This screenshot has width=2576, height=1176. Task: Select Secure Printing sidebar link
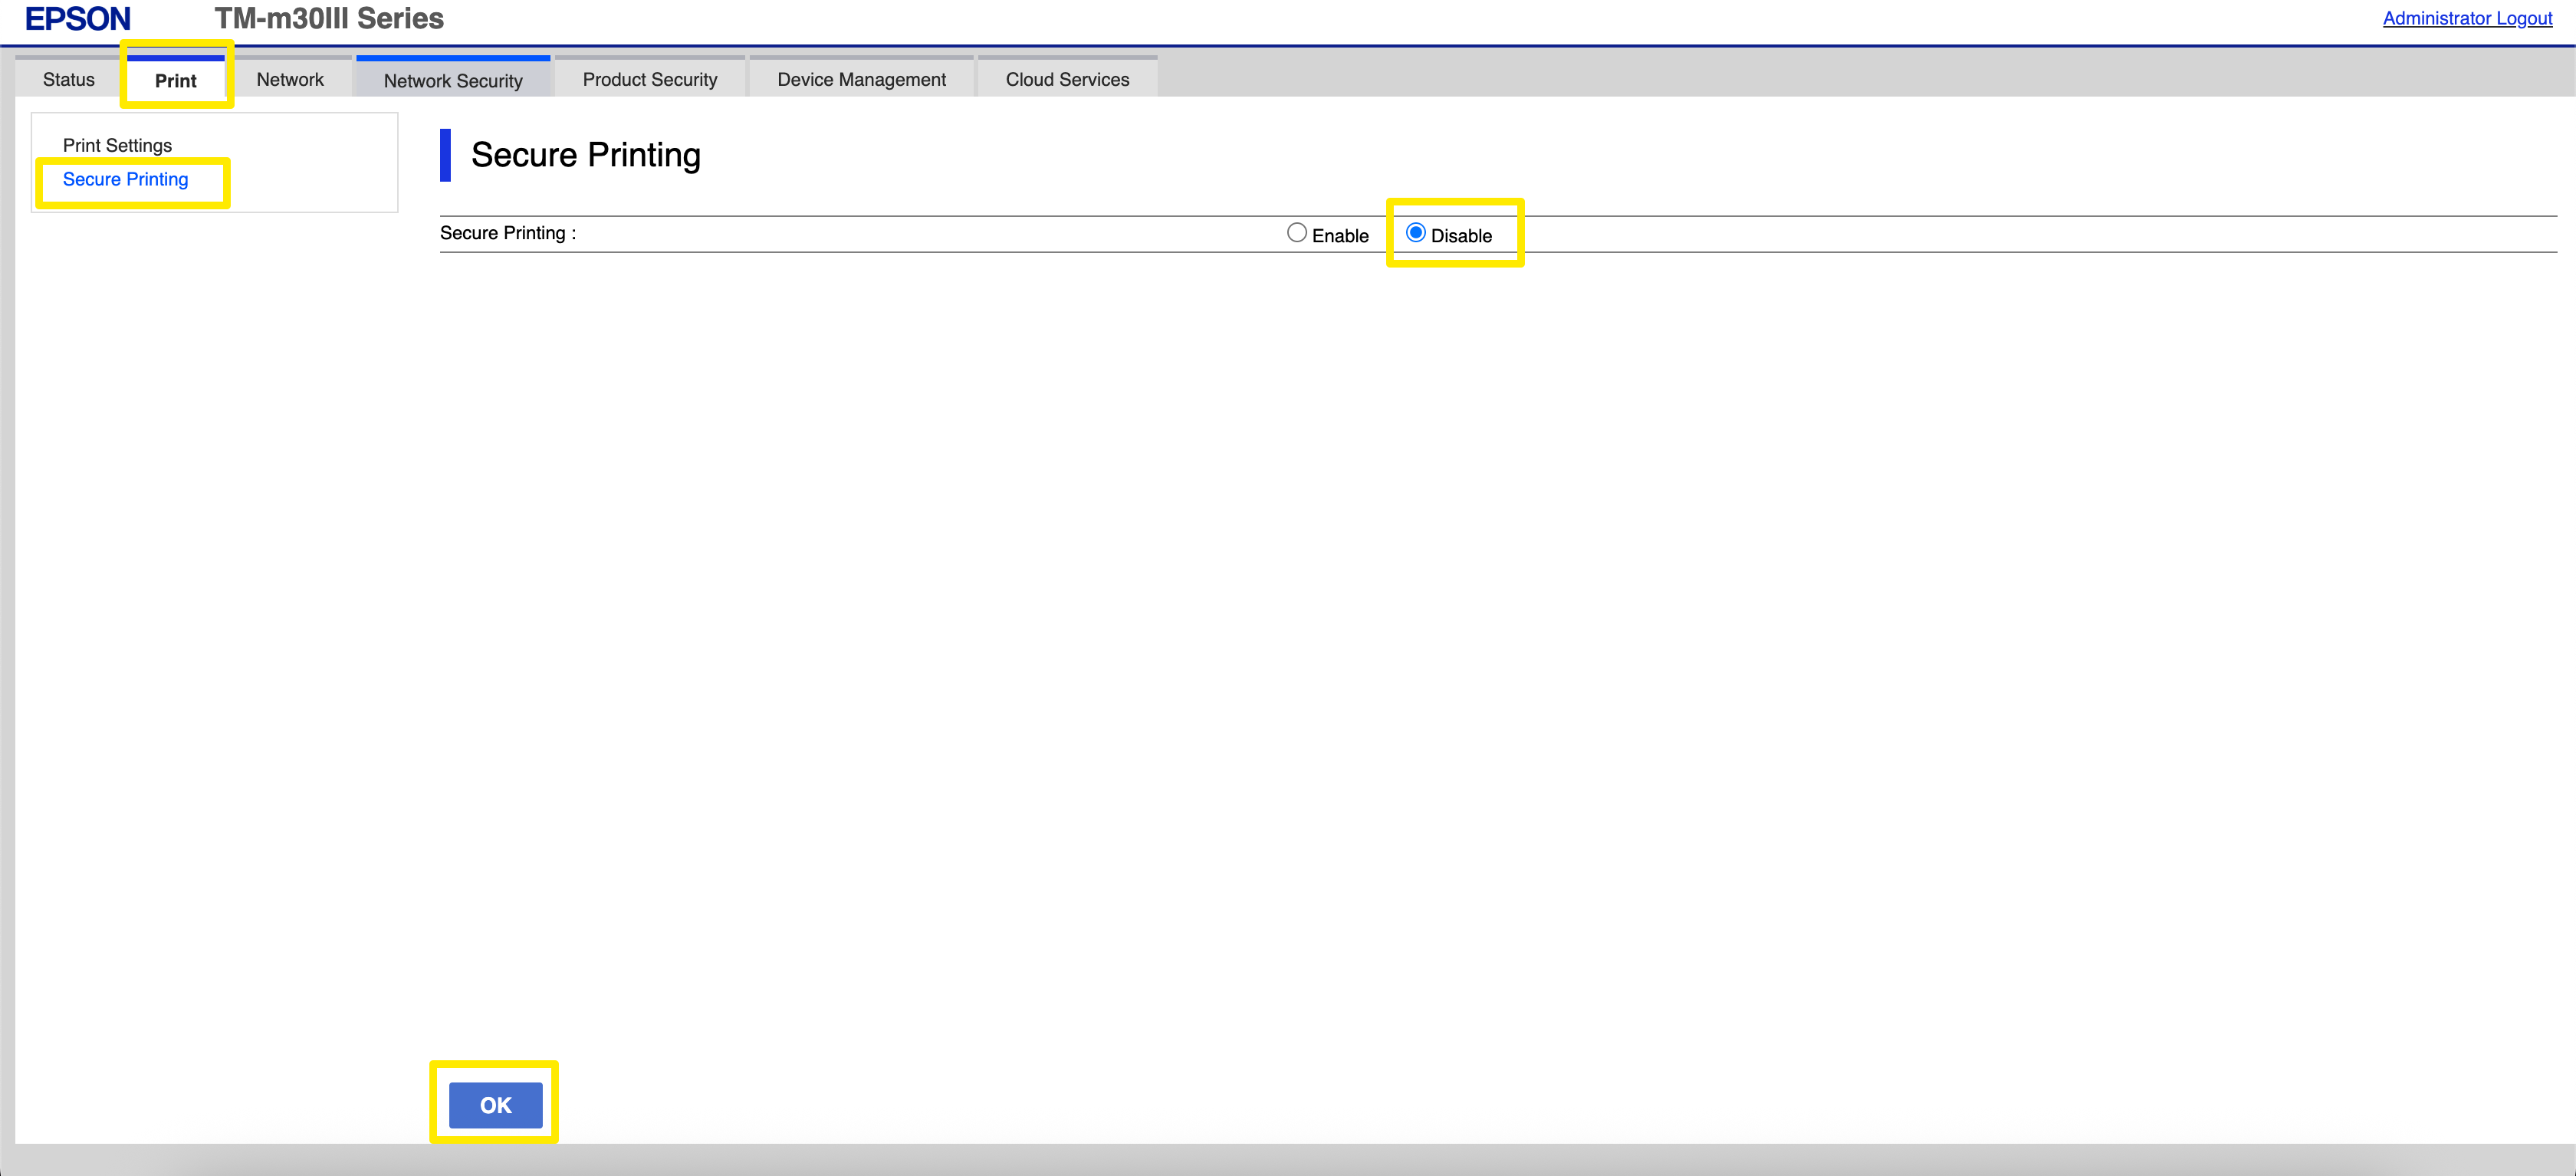pyautogui.click(x=125, y=179)
